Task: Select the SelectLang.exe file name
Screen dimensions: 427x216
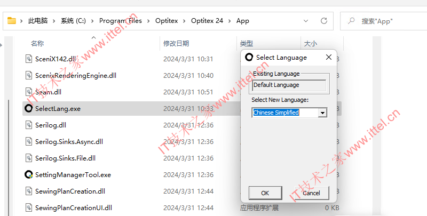Action: click(x=58, y=109)
